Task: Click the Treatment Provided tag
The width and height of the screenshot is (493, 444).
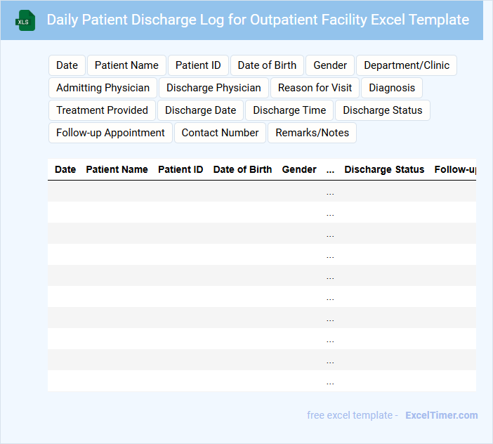Action: pyautogui.click(x=102, y=110)
